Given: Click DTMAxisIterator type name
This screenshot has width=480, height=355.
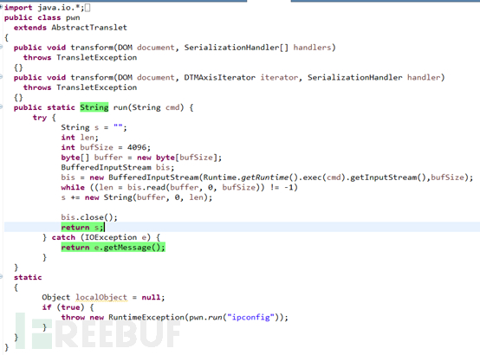Looking at the screenshot, I should pyautogui.click(x=219, y=77).
